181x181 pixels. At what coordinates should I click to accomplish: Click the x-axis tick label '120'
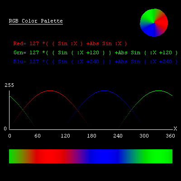click(65, 136)
